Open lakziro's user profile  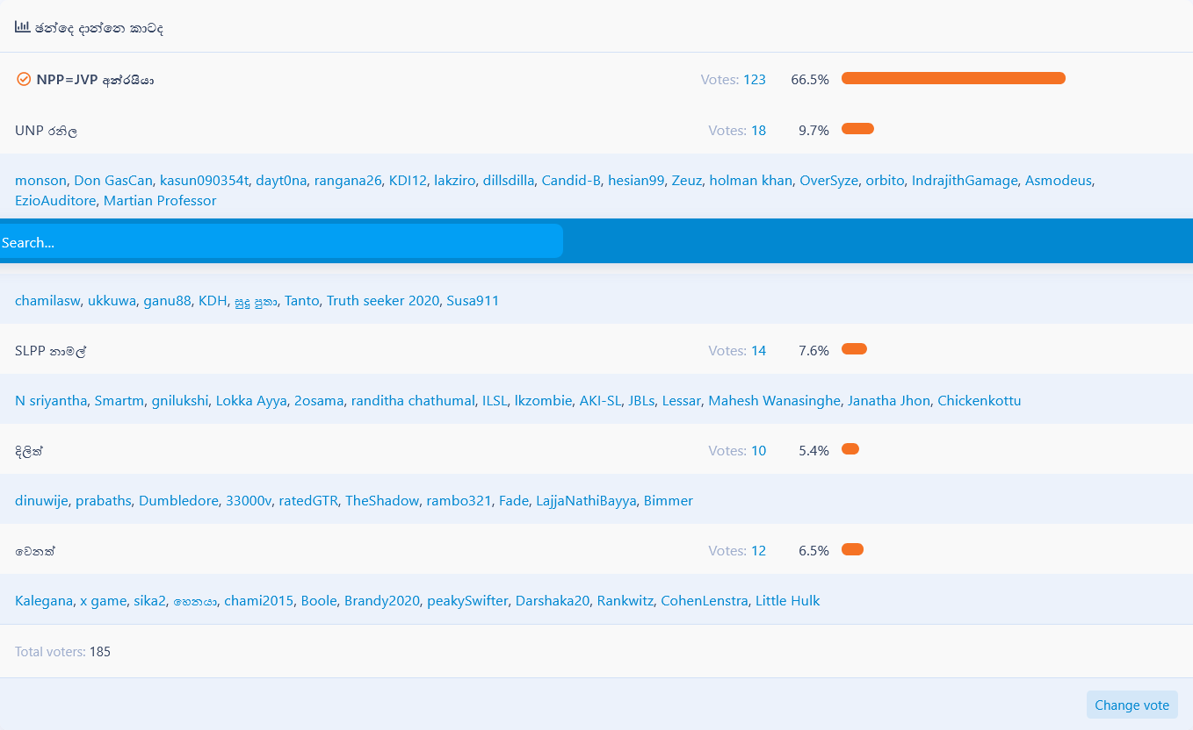(455, 181)
